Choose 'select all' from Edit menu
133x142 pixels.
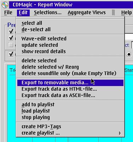pyautogui.click(x=70, y=23)
